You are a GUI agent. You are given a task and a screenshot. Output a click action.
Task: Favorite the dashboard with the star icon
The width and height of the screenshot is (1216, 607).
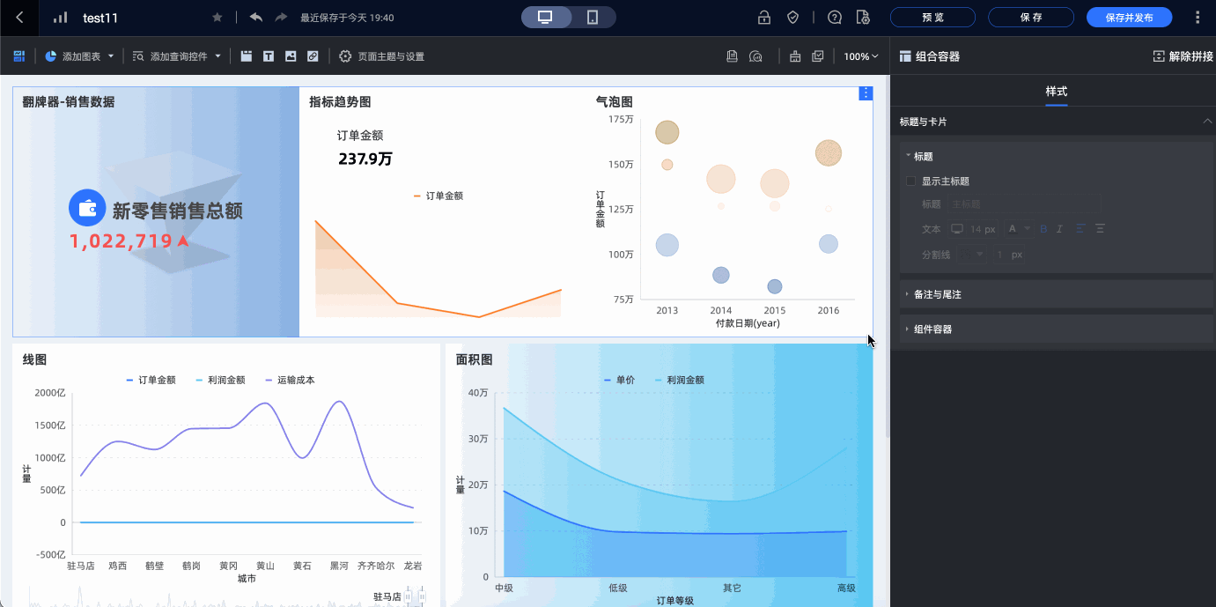(x=217, y=18)
